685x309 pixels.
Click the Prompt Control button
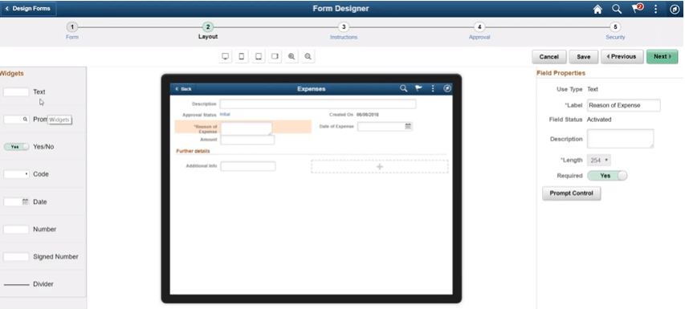[572, 193]
